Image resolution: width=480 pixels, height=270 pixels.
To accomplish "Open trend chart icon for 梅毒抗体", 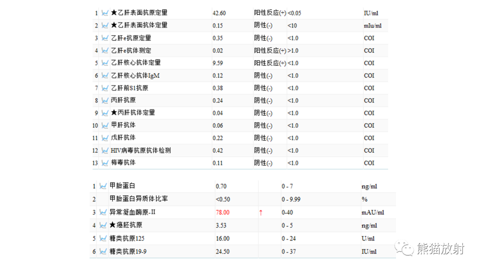I will pyautogui.click(x=105, y=163).
